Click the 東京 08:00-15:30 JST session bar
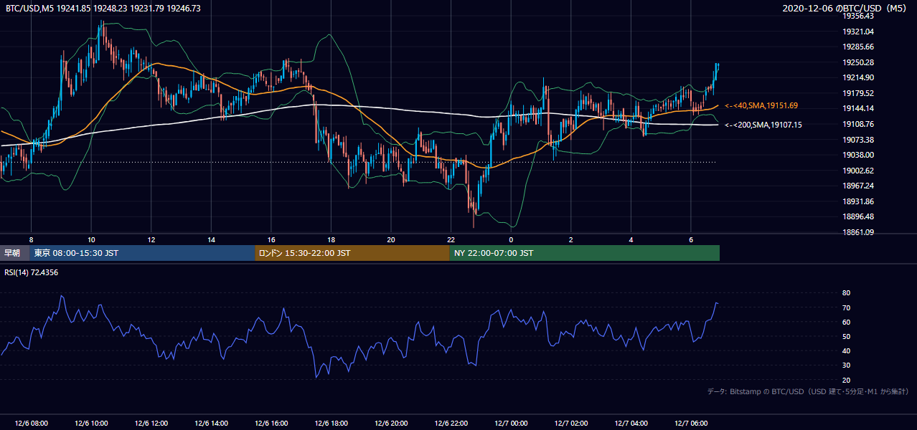Viewport: 917px width, 430px height. click(143, 253)
